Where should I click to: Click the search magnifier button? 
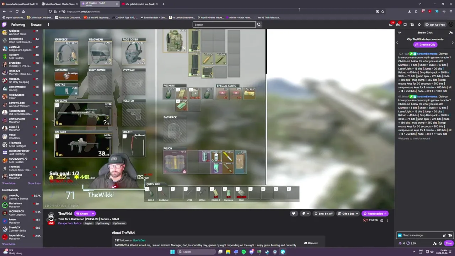tap(259, 25)
